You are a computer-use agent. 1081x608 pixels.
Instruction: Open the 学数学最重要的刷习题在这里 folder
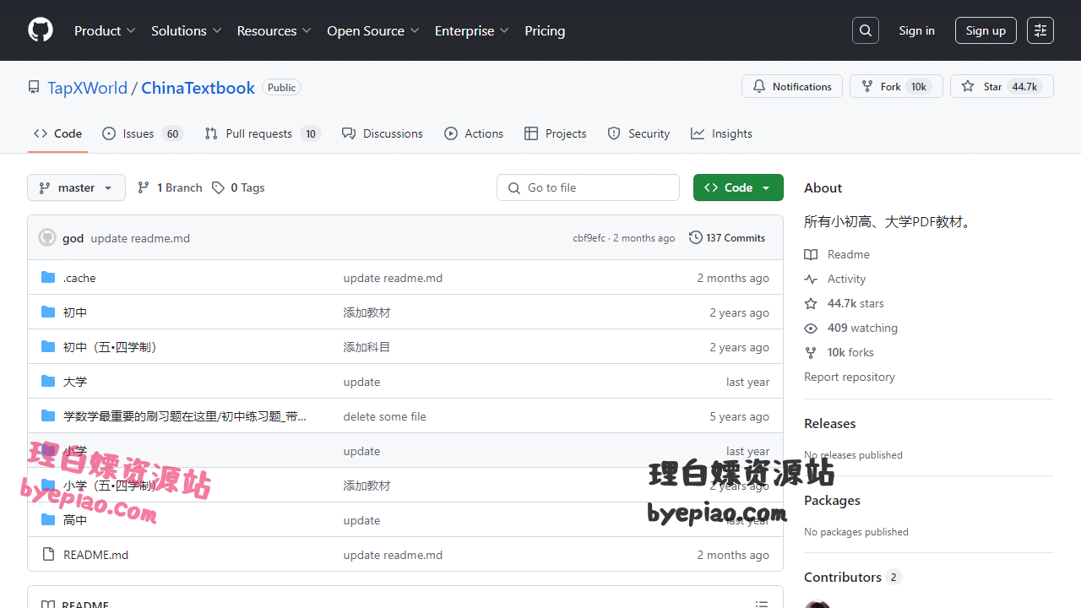185,416
